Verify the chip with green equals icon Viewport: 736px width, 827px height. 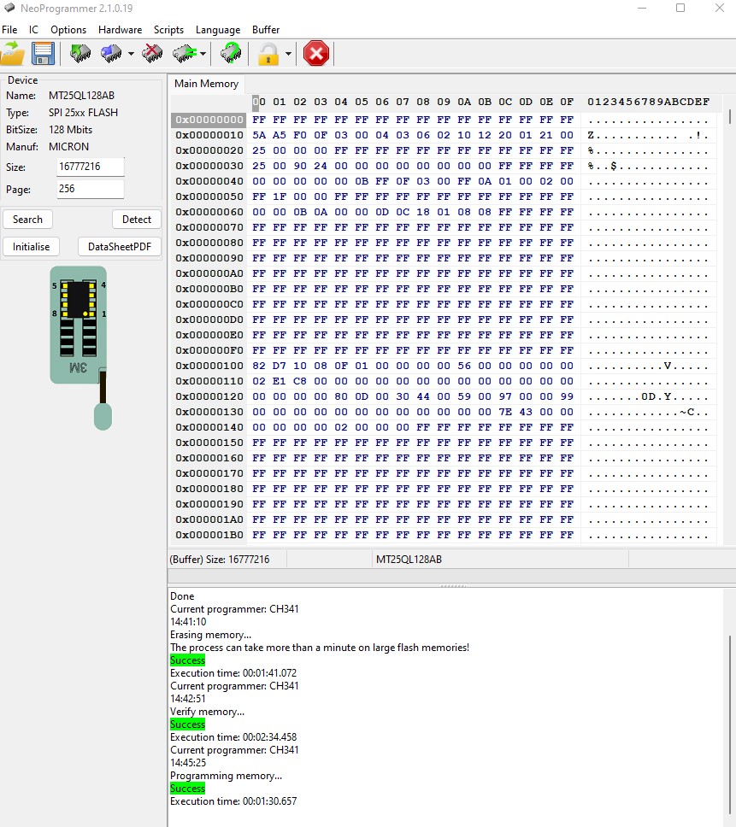click(x=185, y=53)
